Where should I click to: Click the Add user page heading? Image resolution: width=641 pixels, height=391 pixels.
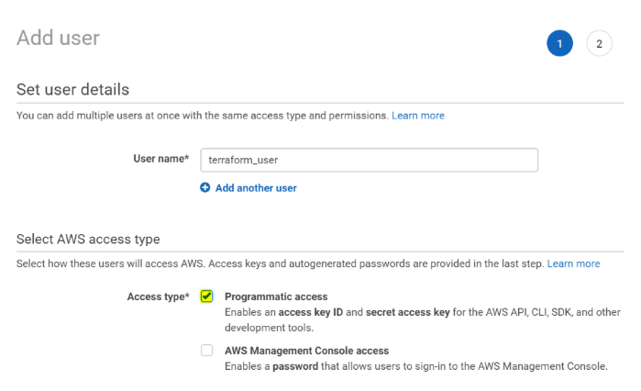(58, 38)
